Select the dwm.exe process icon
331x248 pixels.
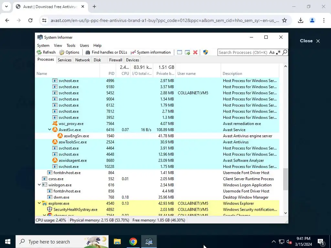[x=49, y=197]
